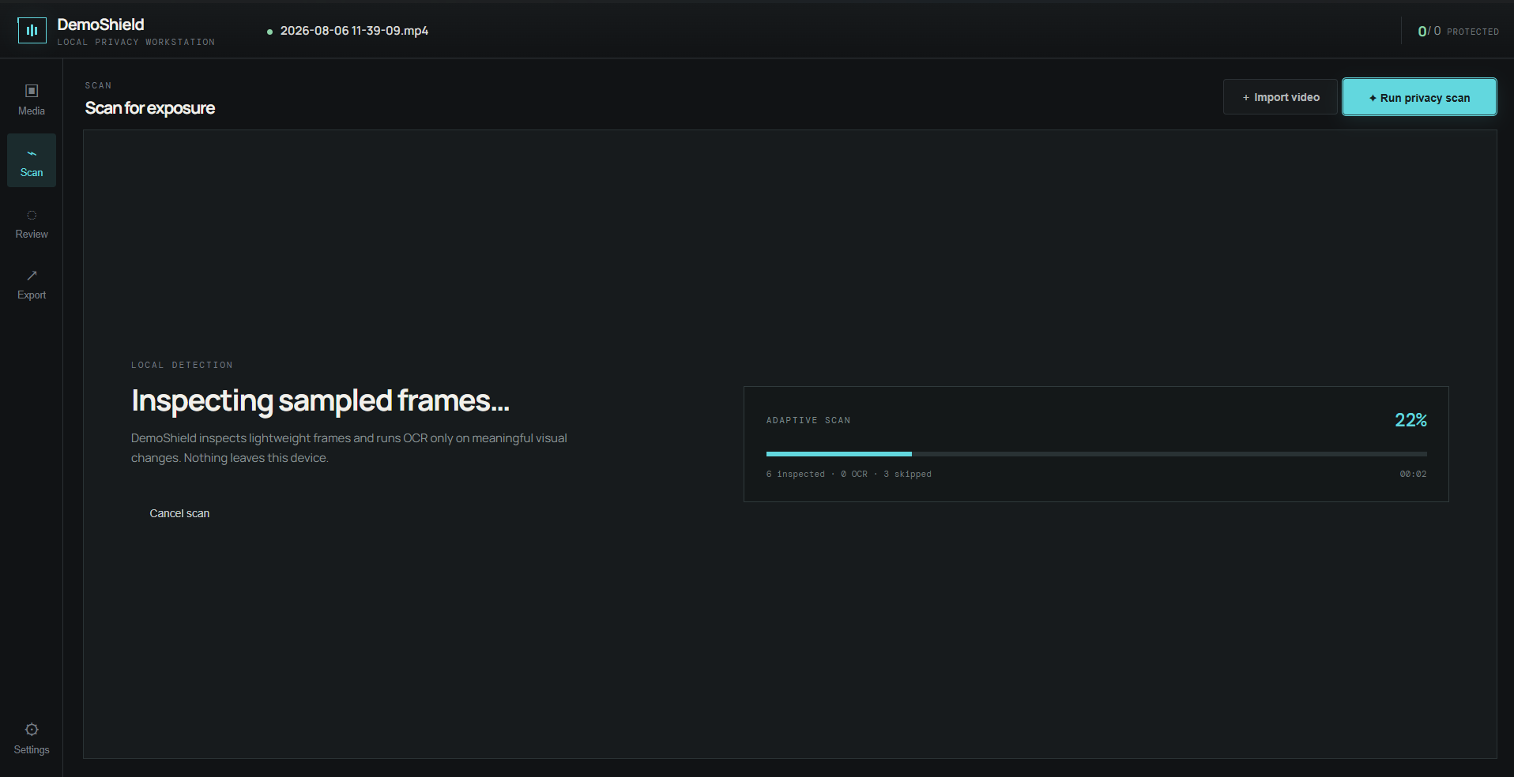Viewport: 1514px width, 777px height.
Task: Go to the Review sidebar icon
Action: [x=32, y=215]
